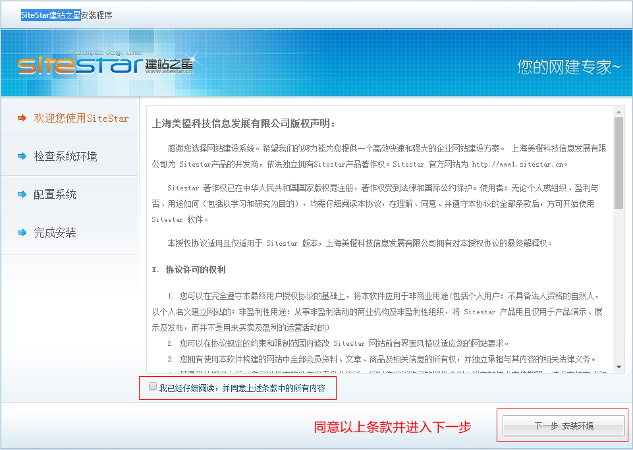Click the orange arrow beside 欢迎您使用SiteStar
This screenshot has width=633, height=450.
(x=22, y=119)
